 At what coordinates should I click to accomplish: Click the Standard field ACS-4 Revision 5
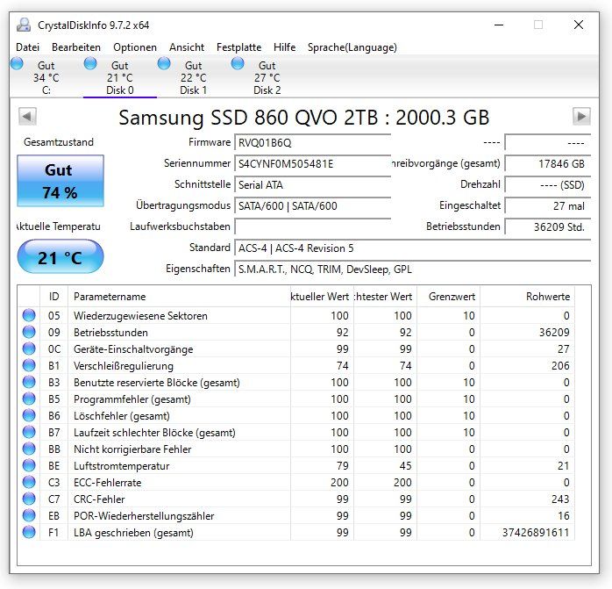[413, 248]
